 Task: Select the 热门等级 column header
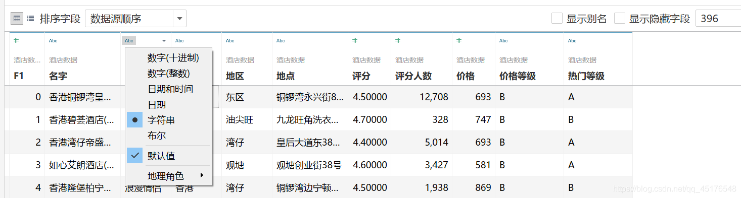coord(586,76)
